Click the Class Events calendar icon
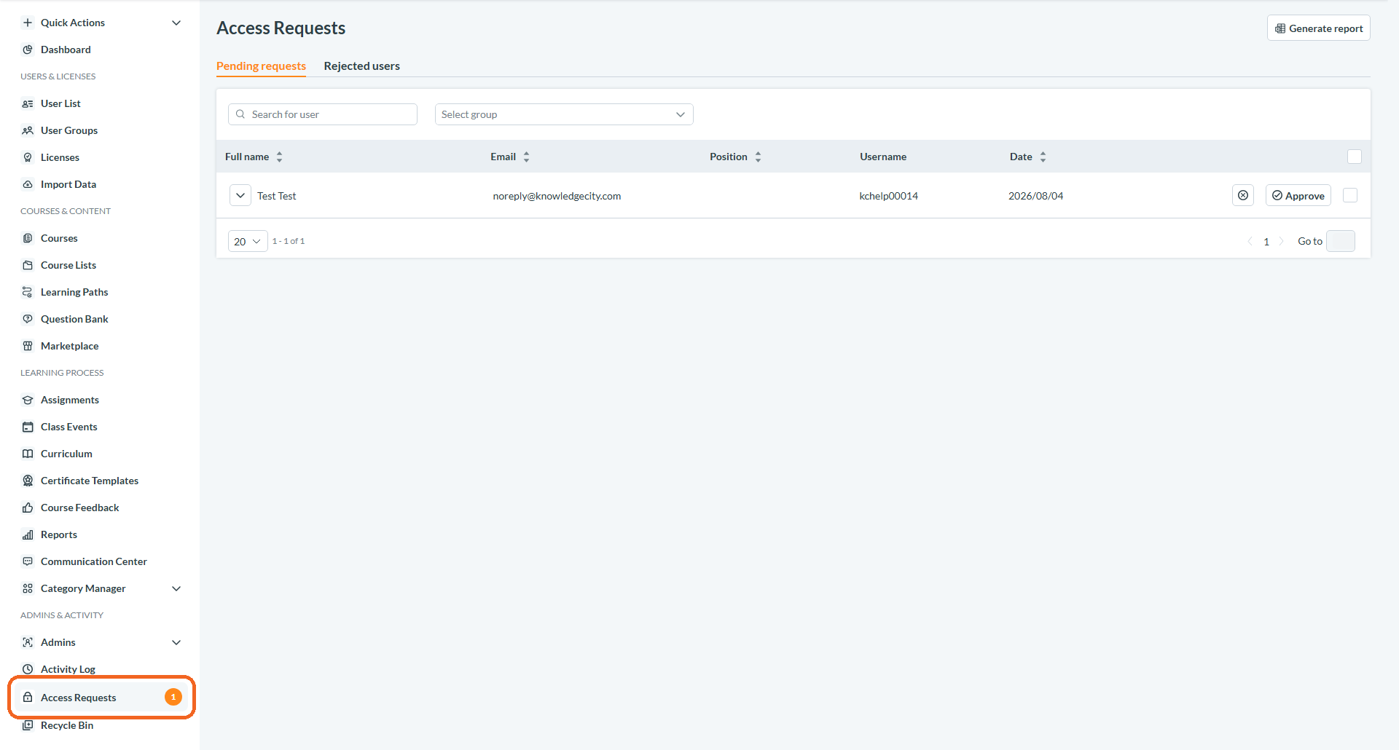 click(x=28, y=427)
